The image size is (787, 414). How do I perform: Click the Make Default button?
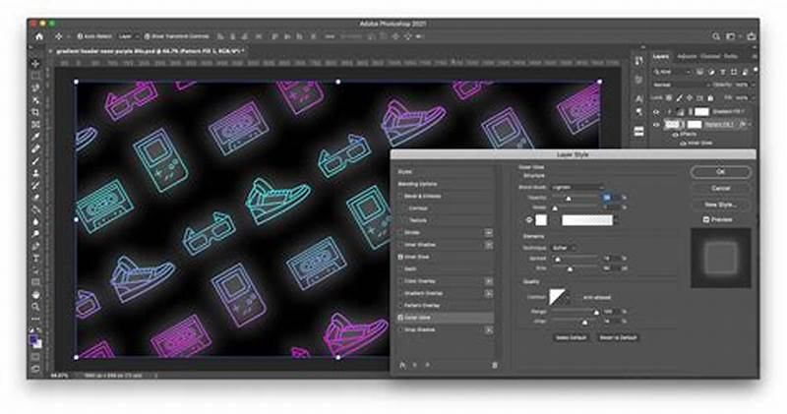coord(572,337)
